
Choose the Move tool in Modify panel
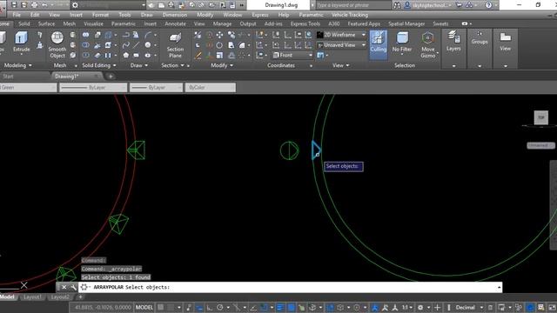(x=220, y=35)
